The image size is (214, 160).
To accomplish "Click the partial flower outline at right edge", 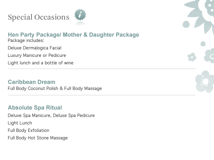I will coord(210,56).
